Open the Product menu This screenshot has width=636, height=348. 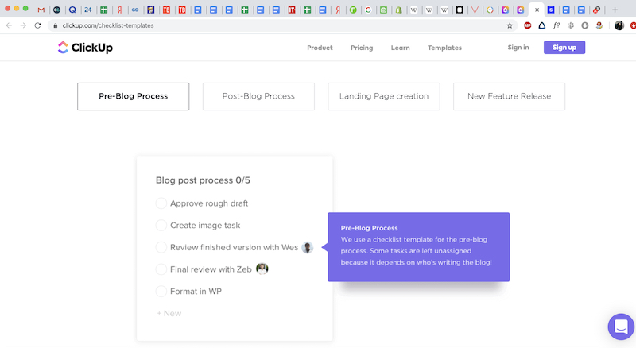point(320,48)
